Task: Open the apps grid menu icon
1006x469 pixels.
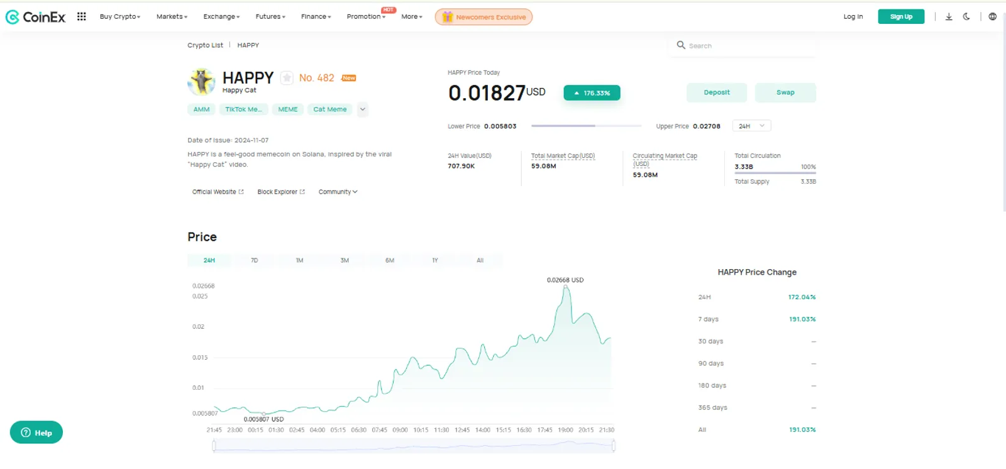Action: pyautogui.click(x=82, y=16)
